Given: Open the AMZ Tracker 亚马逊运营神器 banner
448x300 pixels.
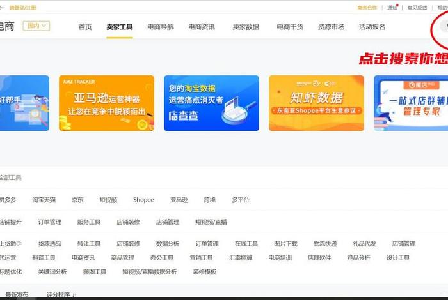Looking at the screenshot, I should (107, 103).
